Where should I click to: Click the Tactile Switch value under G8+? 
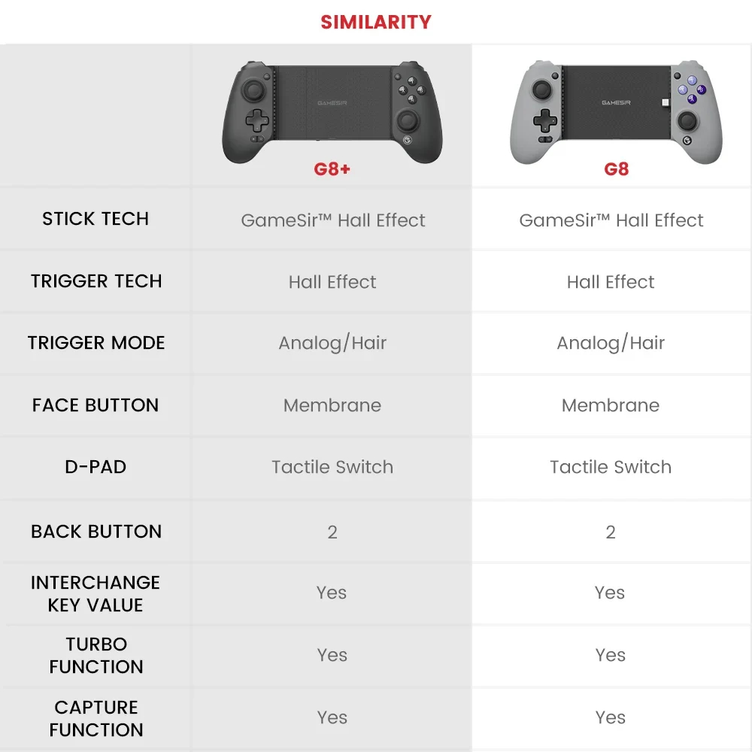pyautogui.click(x=332, y=467)
